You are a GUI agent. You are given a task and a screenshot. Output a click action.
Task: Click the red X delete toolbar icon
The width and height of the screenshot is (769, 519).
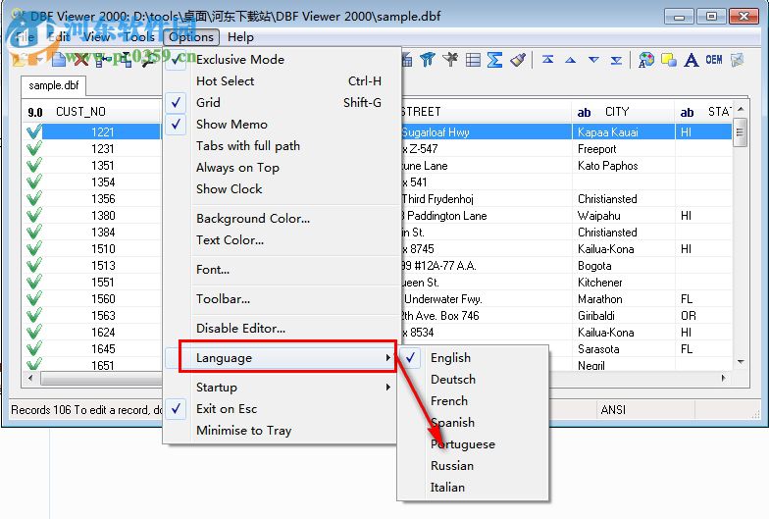(x=80, y=60)
